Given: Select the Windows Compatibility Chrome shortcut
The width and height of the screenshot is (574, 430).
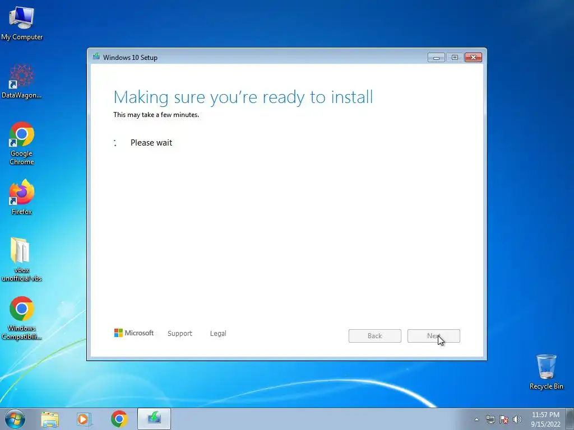Looking at the screenshot, I should pos(22,318).
